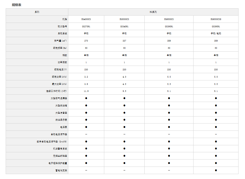
Task: Click the 3.6 maximum power value
Action: (86, 84)
